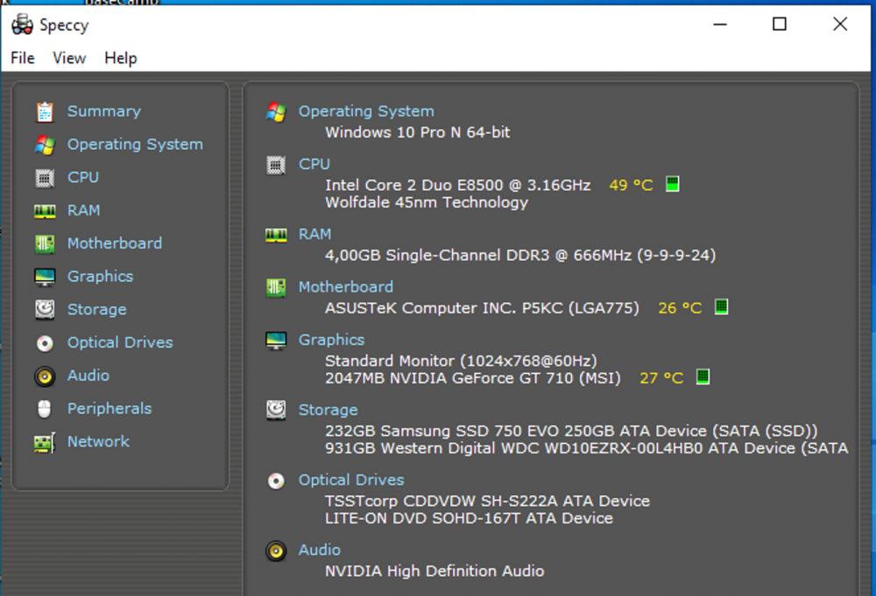Click the RAM stick icon in sidebar
The height and width of the screenshot is (596, 876).
point(45,211)
